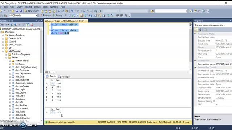Select the dbo.Customer table

pos(22,70)
